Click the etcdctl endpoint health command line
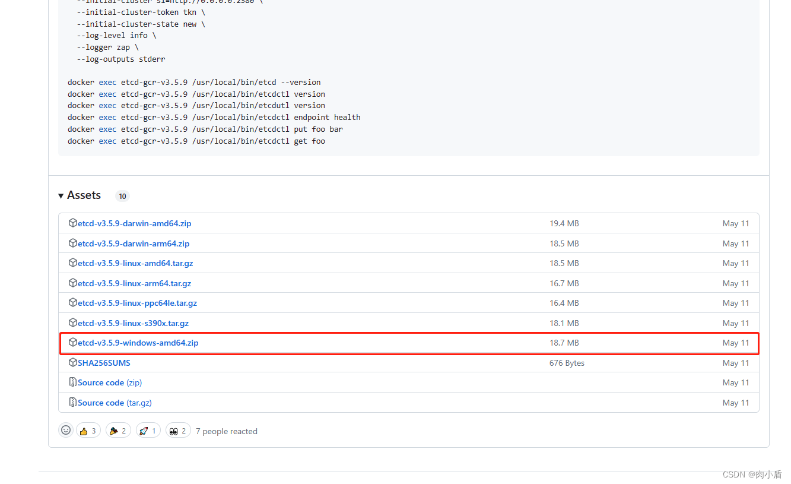This screenshot has height=484, width=791. (214, 118)
